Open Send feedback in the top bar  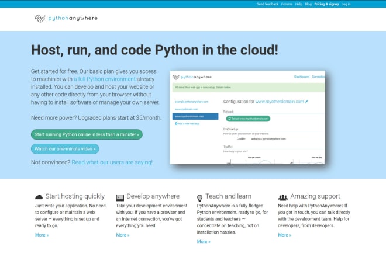click(x=267, y=4)
